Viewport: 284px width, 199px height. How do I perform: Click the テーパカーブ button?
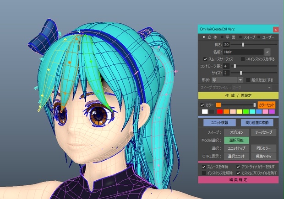264,132
